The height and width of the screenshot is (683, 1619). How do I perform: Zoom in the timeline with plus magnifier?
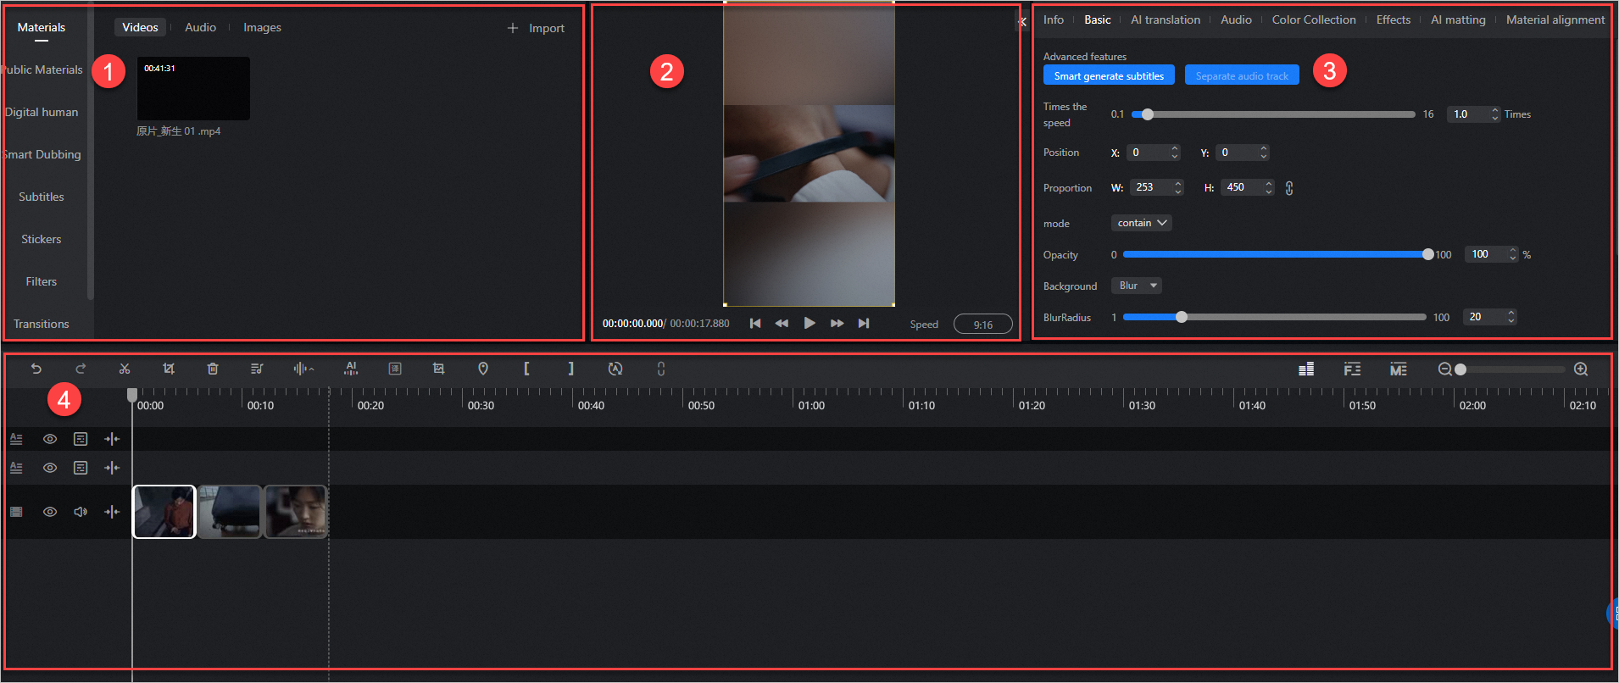1581,369
